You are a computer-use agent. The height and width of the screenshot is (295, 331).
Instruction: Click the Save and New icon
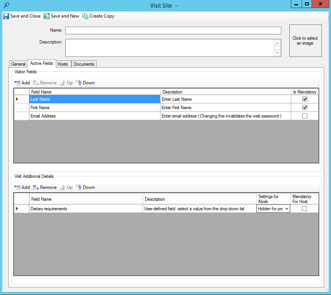(47, 16)
